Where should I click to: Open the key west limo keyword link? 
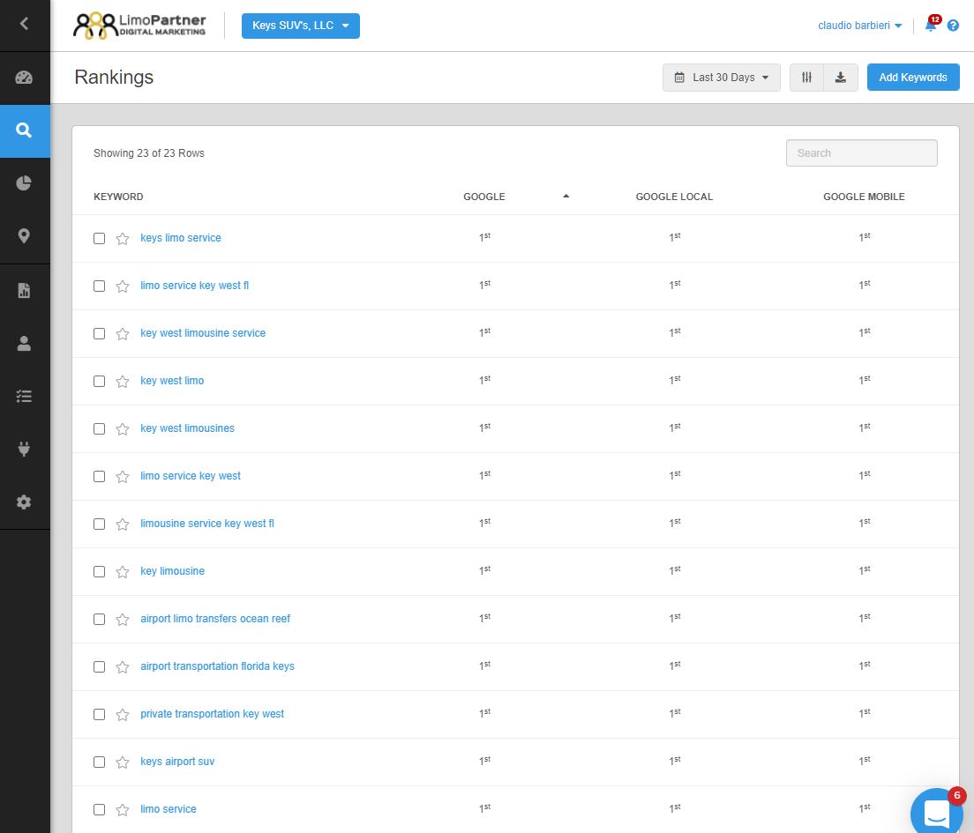click(172, 381)
